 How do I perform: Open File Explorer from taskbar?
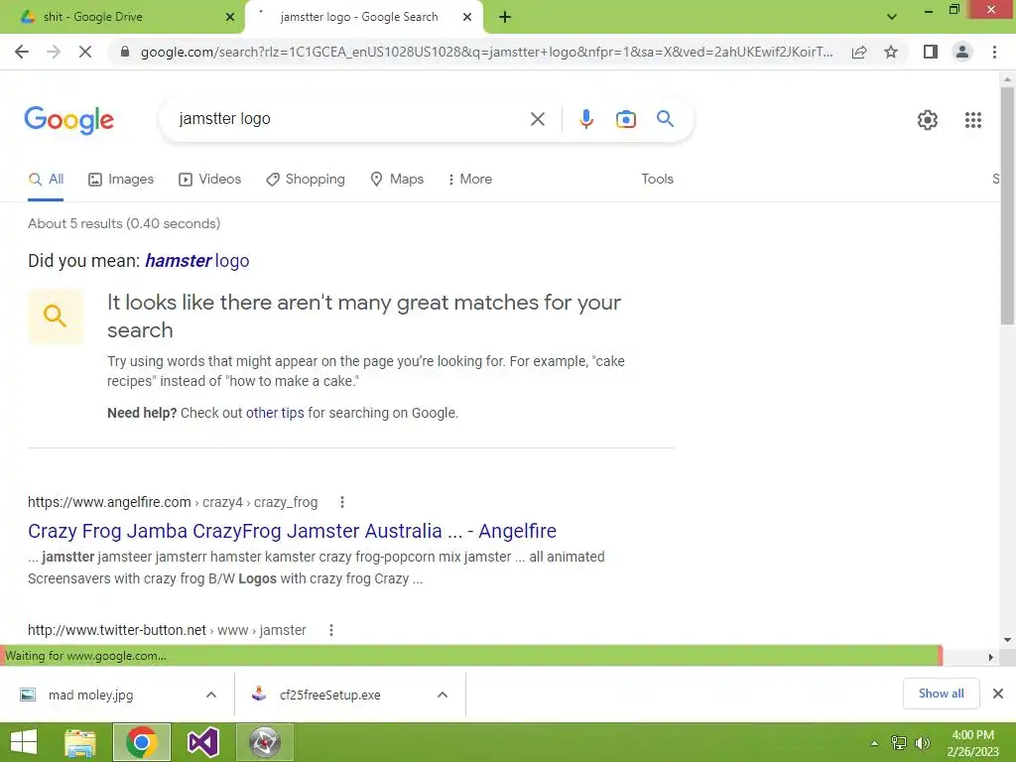click(x=80, y=742)
